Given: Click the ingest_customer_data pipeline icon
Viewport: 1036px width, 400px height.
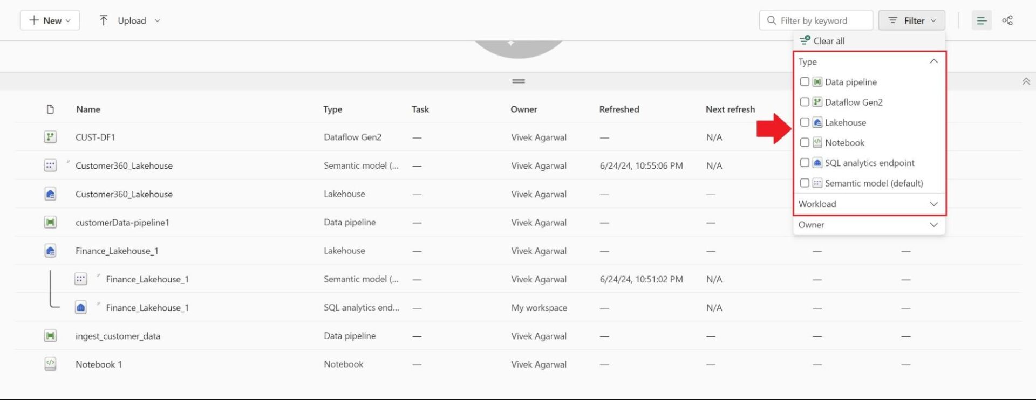Looking at the screenshot, I should click(50, 336).
